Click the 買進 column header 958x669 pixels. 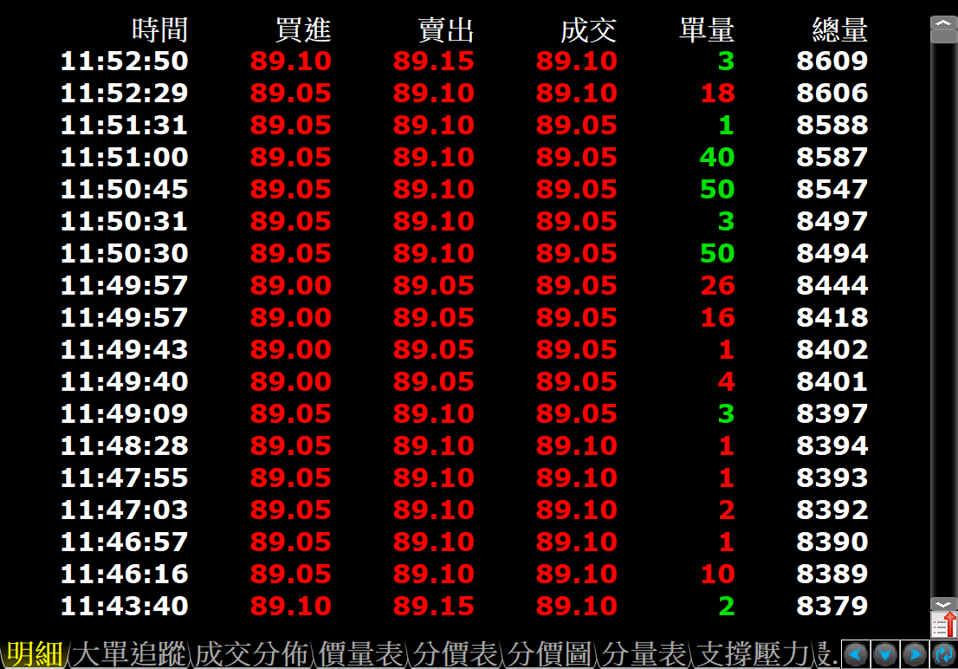coord(303,29)
